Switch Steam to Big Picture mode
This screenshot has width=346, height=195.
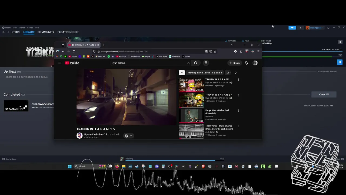pyautogui.click(x=328, y=28)
